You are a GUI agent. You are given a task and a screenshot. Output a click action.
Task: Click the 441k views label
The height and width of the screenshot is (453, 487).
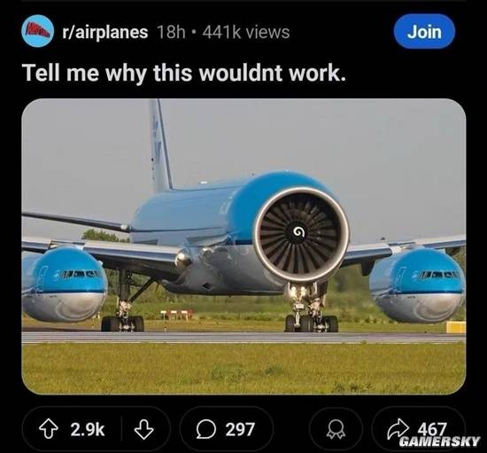246,32
